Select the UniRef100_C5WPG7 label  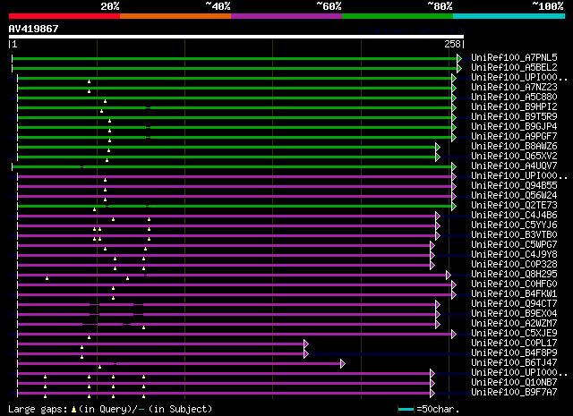514,245
